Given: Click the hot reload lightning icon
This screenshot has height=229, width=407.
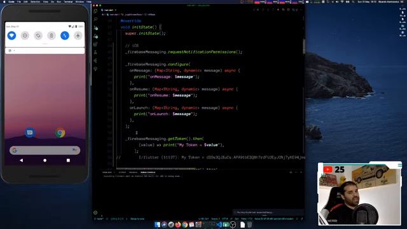Looking at the screenshot, I should click(278, 10).
